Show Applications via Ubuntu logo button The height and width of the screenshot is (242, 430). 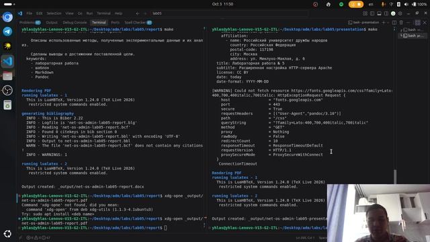click(x=7, y=234)
